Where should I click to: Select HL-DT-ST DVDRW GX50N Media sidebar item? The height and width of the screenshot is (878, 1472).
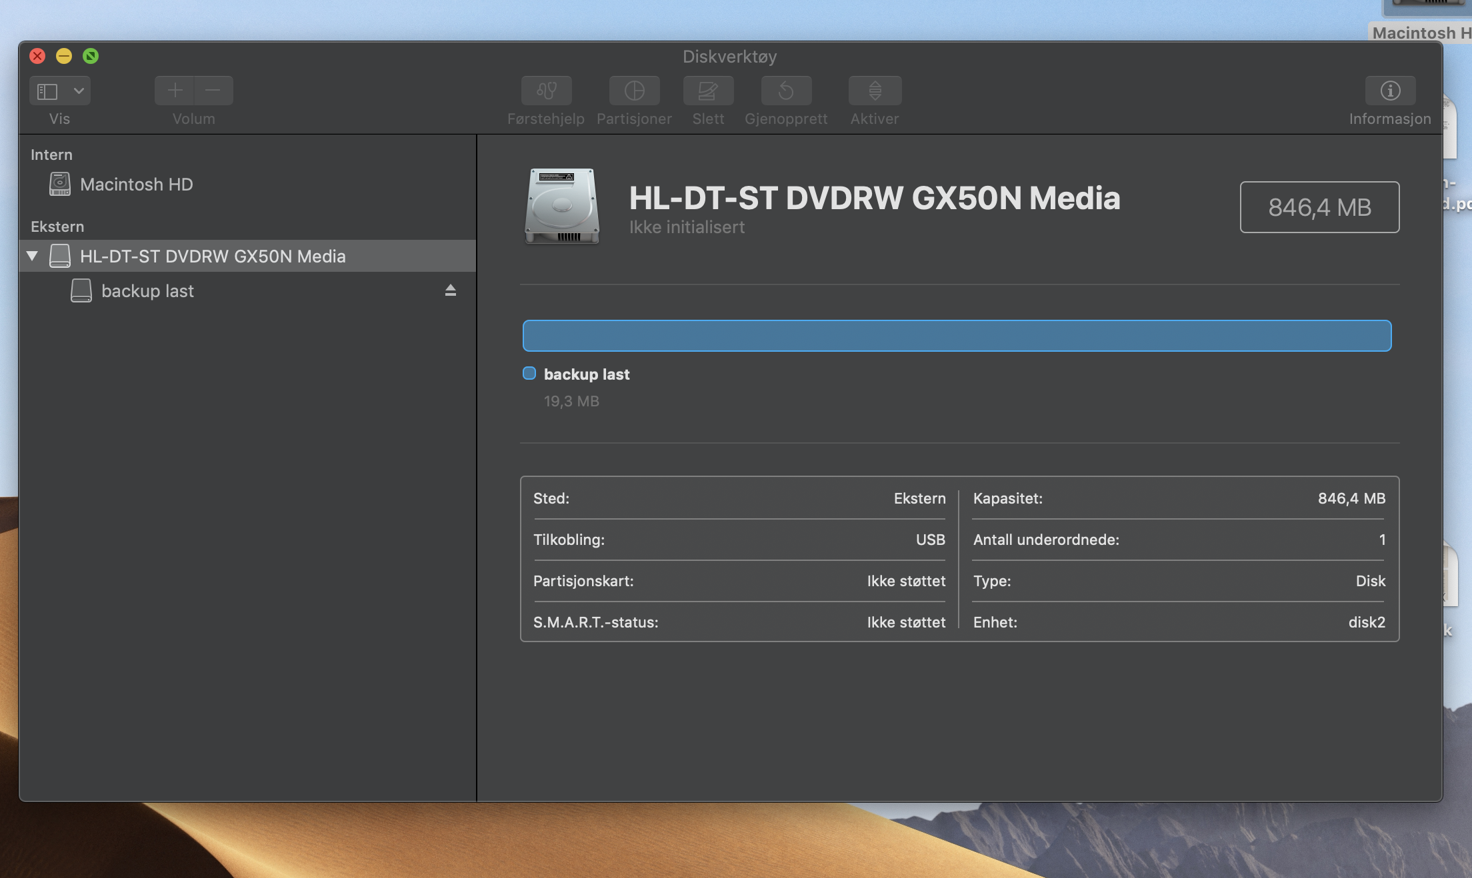[x=213, y=256]
